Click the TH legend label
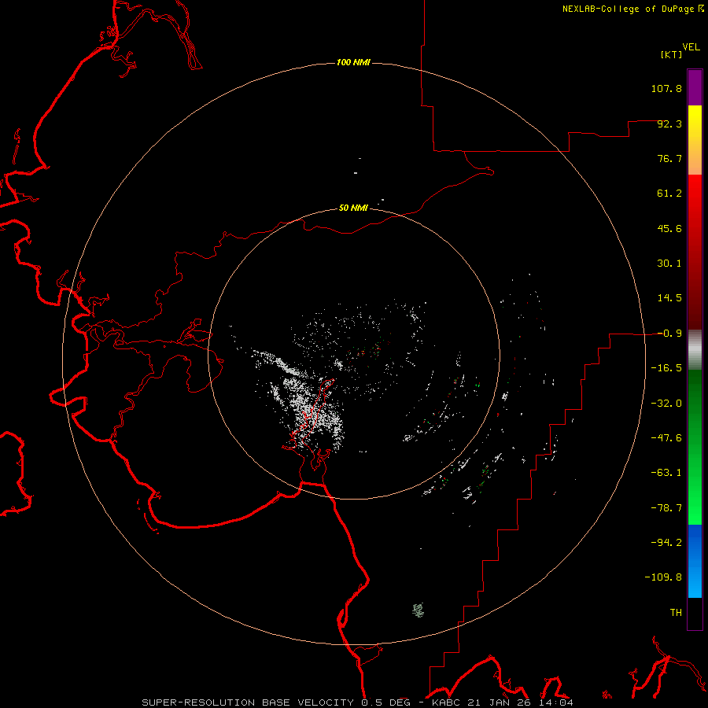Image resolution: width=708 pixels, height=708 pixels. pyautogui.click(x=676, y=613)
